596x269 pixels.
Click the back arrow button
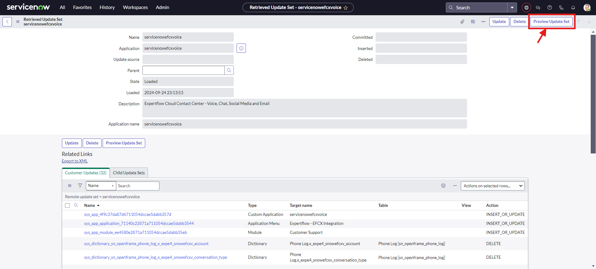(x=7, y=22)
